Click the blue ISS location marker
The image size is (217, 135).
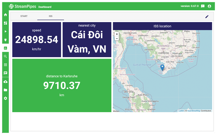coord(162,68)
